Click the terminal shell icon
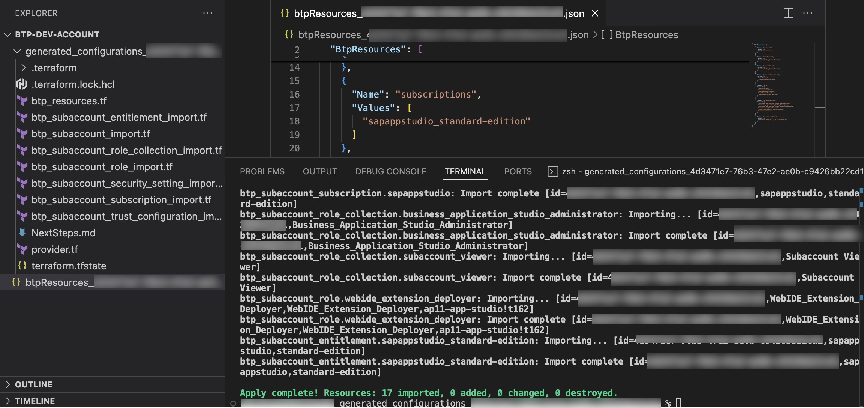The width and height of the screenshot is (864, 408). click(x=553, y=171)
